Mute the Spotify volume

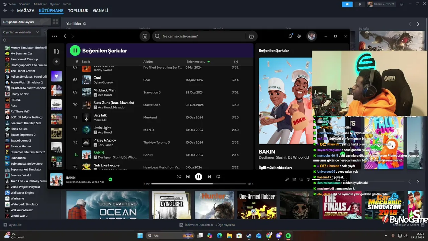(x=308, y=179)
